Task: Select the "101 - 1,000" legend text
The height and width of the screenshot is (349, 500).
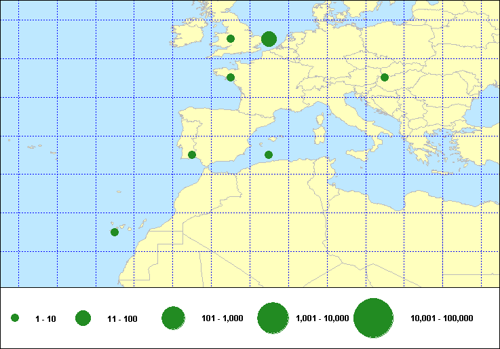Action: [223, 318]
